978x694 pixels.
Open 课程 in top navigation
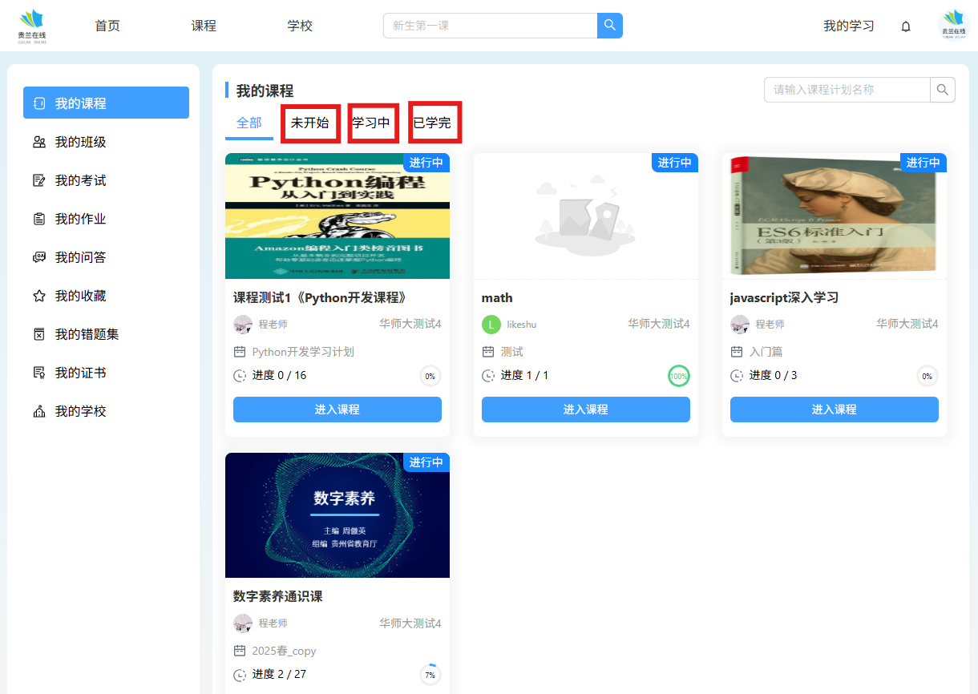tap(204, 26)
